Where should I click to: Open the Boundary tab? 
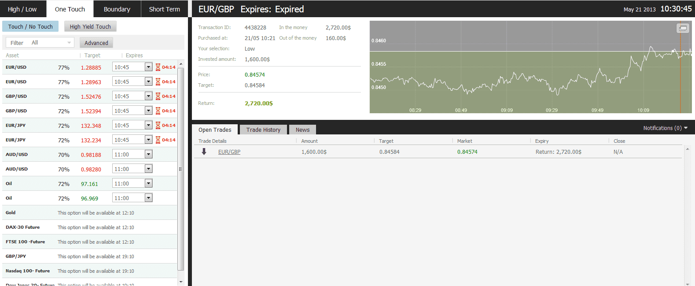point(117,9)
